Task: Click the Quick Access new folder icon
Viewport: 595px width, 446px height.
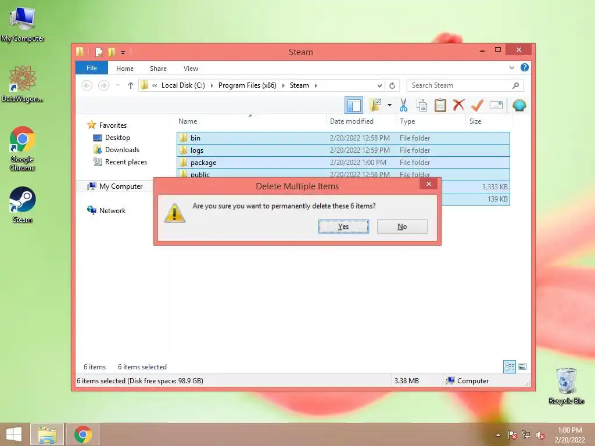Action: [x=112, y=52]
